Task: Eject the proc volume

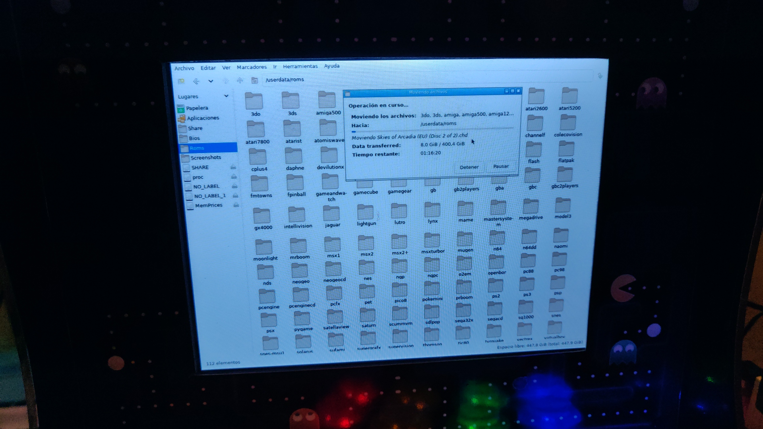Action: click(x=234, y=176)
